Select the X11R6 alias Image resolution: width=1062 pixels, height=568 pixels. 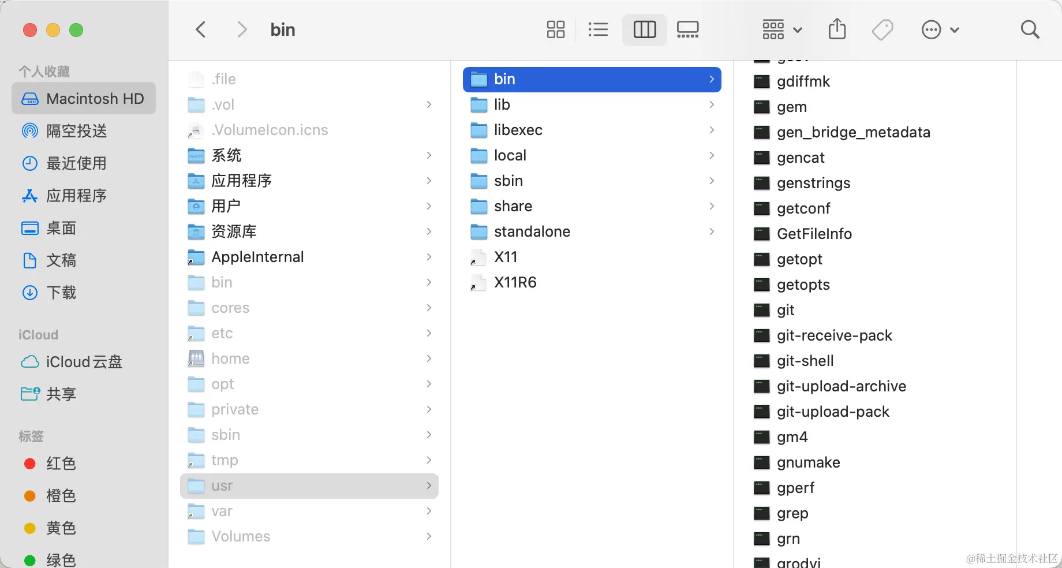pyautogui.click(x=592, y=282)
